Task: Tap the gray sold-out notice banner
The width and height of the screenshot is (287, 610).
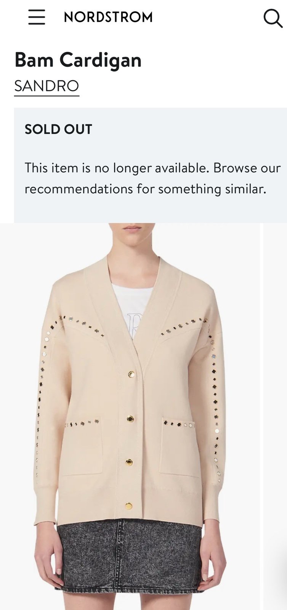Action: [x=151, y=165]
